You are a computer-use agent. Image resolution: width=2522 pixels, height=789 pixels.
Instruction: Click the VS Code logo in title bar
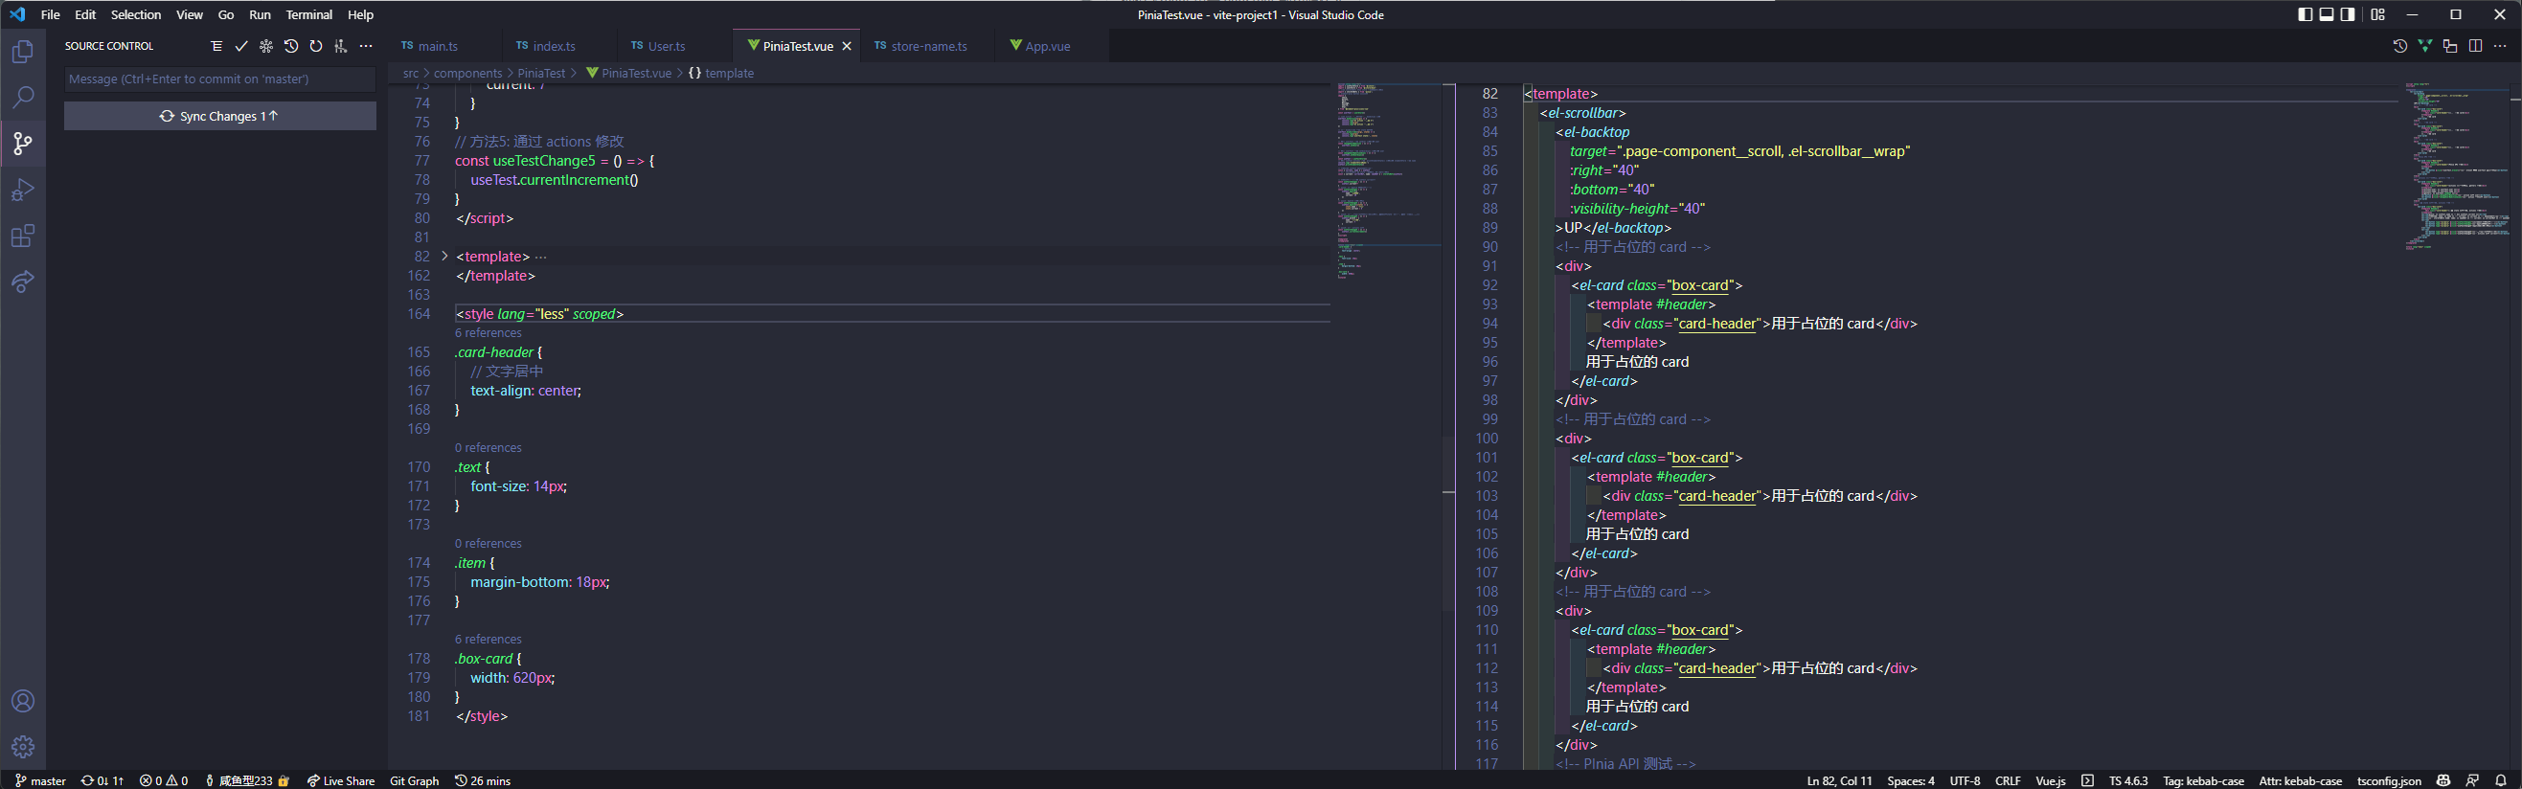(x=17, y=14)
